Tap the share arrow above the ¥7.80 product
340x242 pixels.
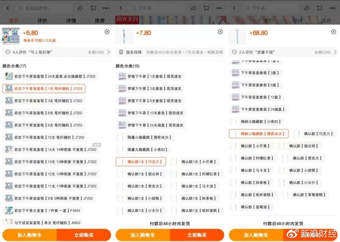[193, 8]
